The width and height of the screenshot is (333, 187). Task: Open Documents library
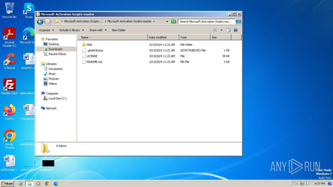(x=55, y=69)
